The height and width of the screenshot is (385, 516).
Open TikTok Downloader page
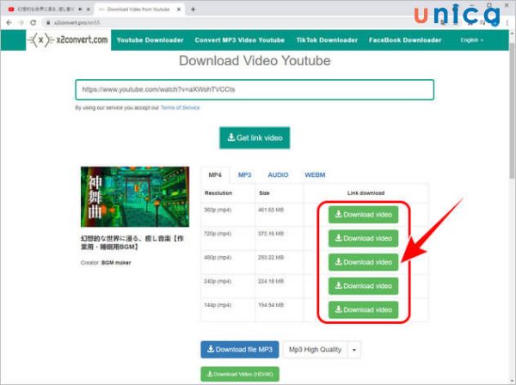[327, 40]
